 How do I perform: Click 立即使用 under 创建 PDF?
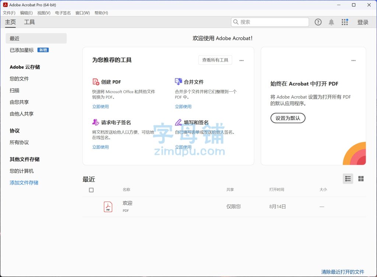(101, 106)
